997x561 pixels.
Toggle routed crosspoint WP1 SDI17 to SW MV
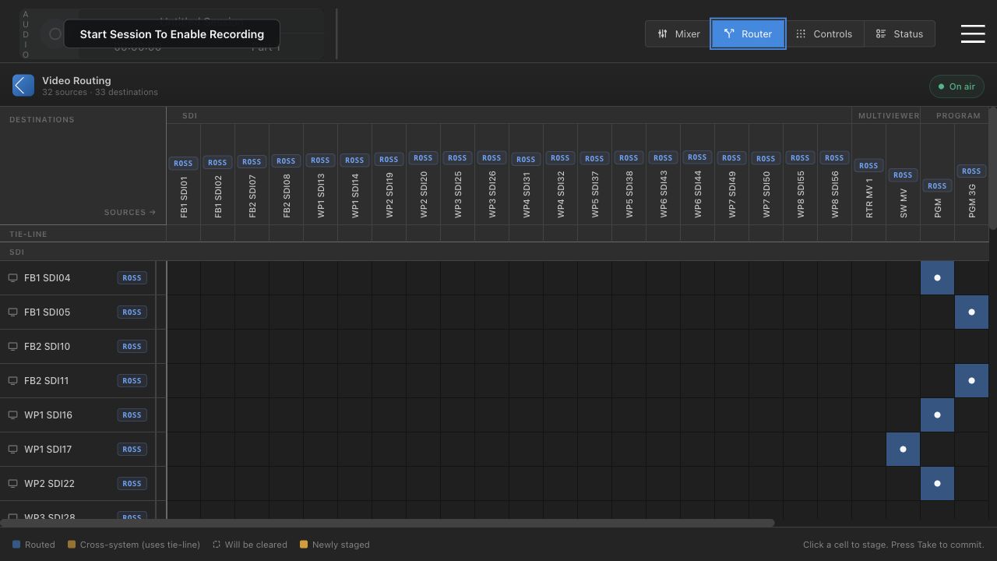903,450
